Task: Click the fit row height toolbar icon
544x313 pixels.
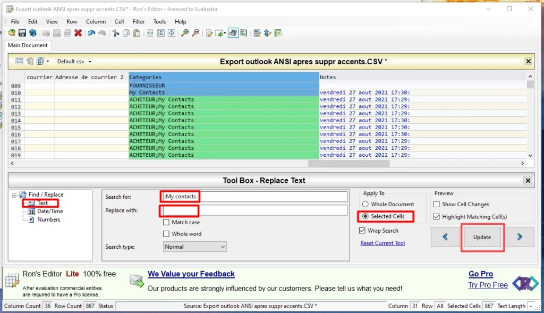Action: pyautogui.click(x=161, y=33)
